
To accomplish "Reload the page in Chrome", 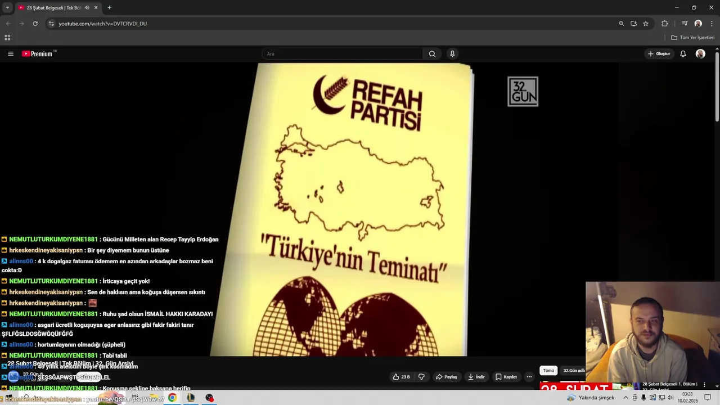I will point(35,24).
